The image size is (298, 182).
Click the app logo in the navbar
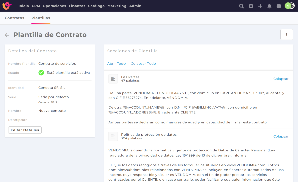coord(7,6)
